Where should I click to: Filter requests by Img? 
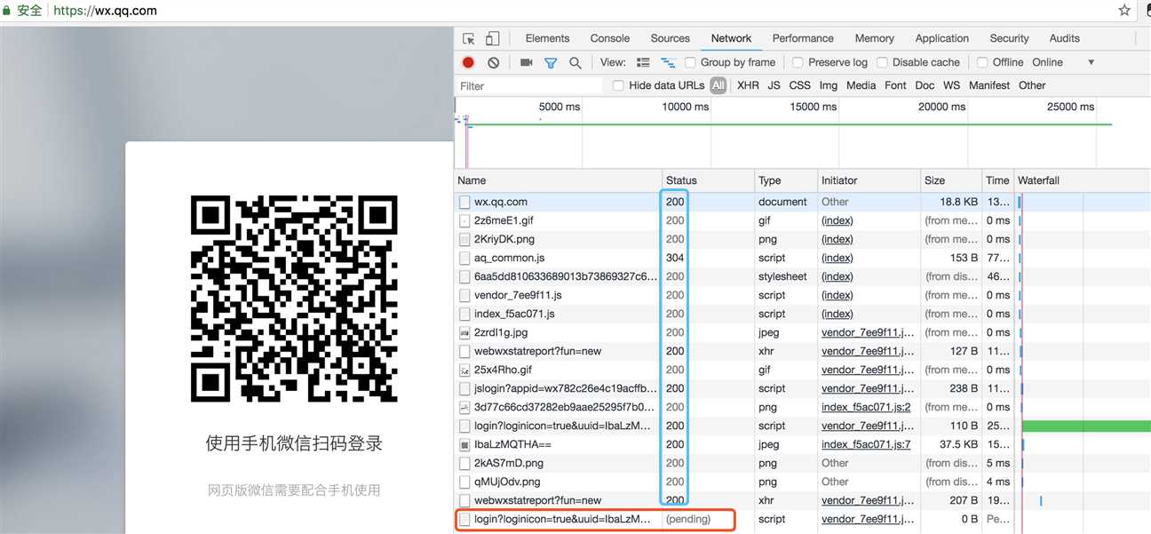(x=828, y=85)
